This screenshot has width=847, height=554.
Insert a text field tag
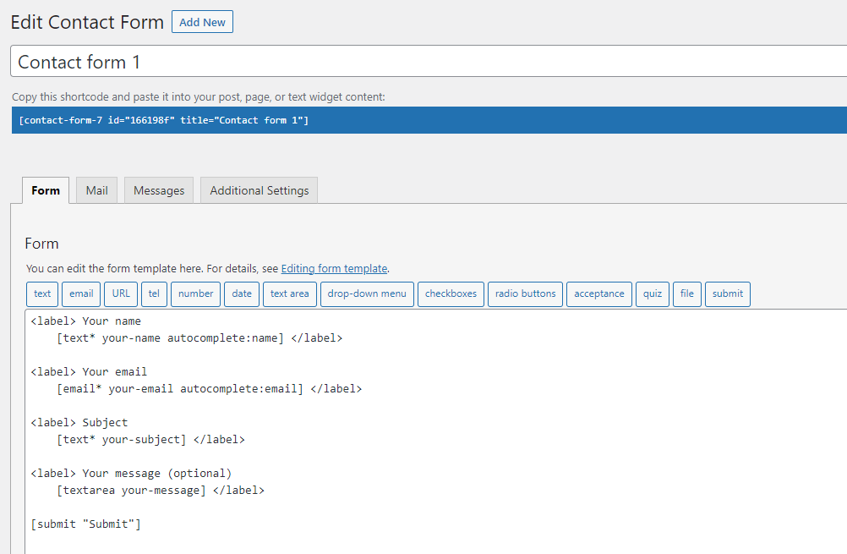pos(42,293)
